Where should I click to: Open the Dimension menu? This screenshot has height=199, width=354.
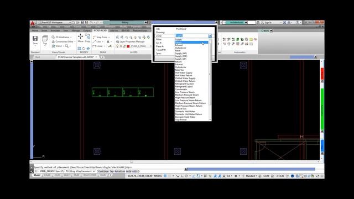pos(110,27)
